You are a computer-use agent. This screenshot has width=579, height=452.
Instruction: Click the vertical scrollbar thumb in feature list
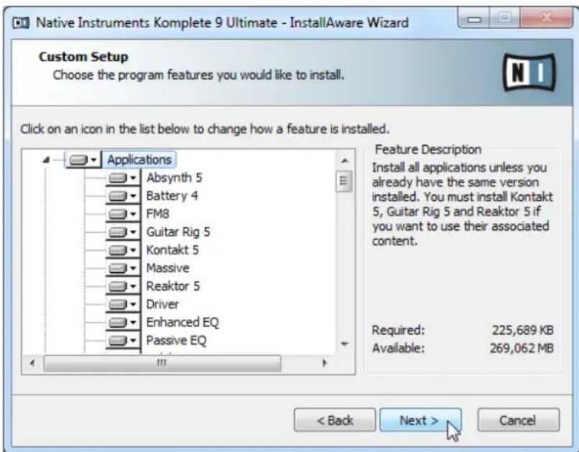[344, 181]
